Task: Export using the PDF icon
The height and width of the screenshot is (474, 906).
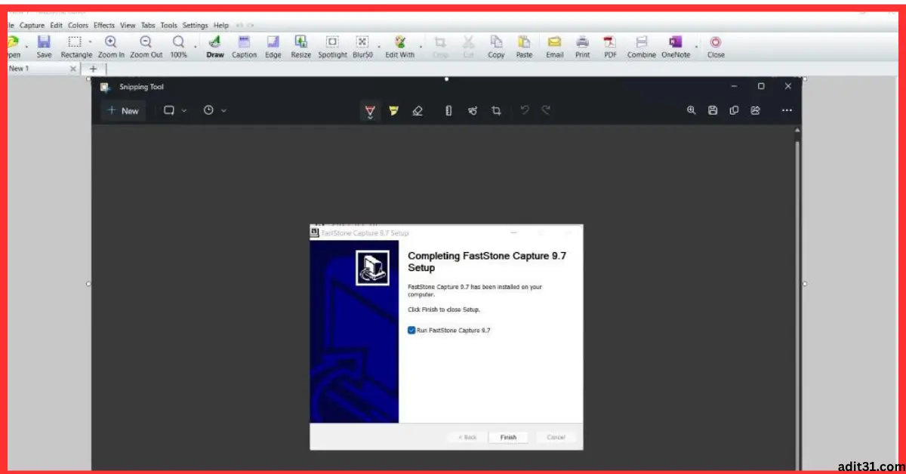Action: [x=610, y=42]
